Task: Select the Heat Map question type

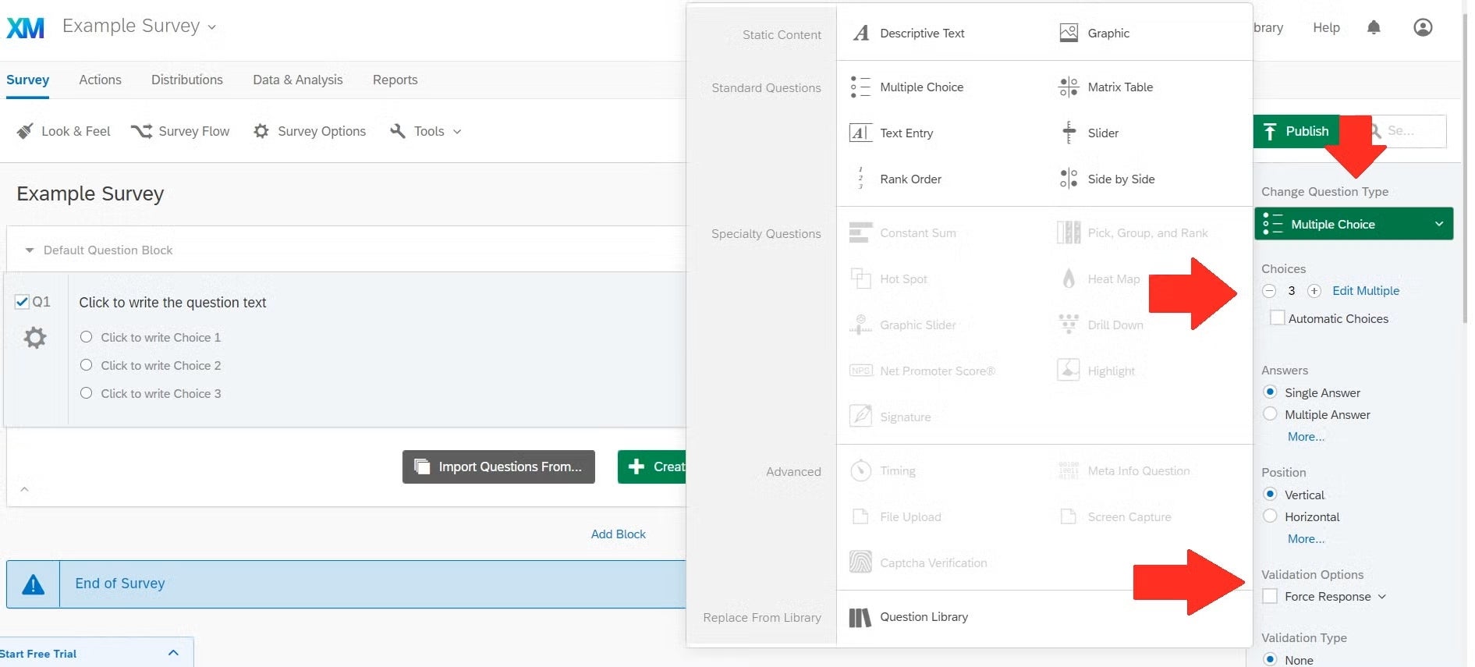Action: [1099, 279]
